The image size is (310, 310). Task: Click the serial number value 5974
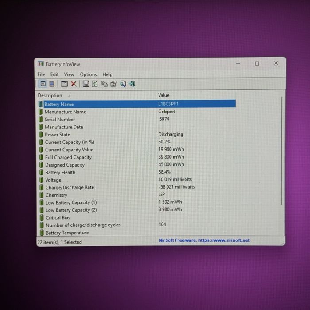[x=164, y=119]
